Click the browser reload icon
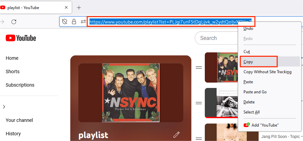The height and width of the screenshot is (141, 303). [14, 22]
